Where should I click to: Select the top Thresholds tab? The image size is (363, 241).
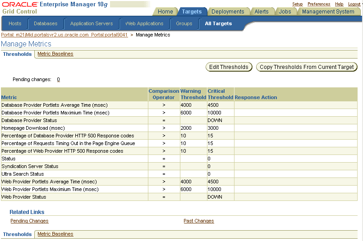pos(18,54)
